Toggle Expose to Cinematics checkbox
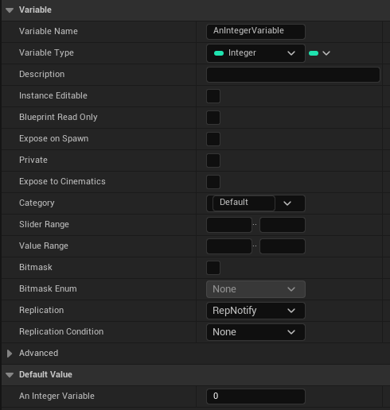This screenshot has width=390, height=410. (213, 182)
